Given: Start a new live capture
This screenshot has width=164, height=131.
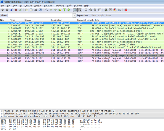Looking at the screenshot, I should [12, 10].
